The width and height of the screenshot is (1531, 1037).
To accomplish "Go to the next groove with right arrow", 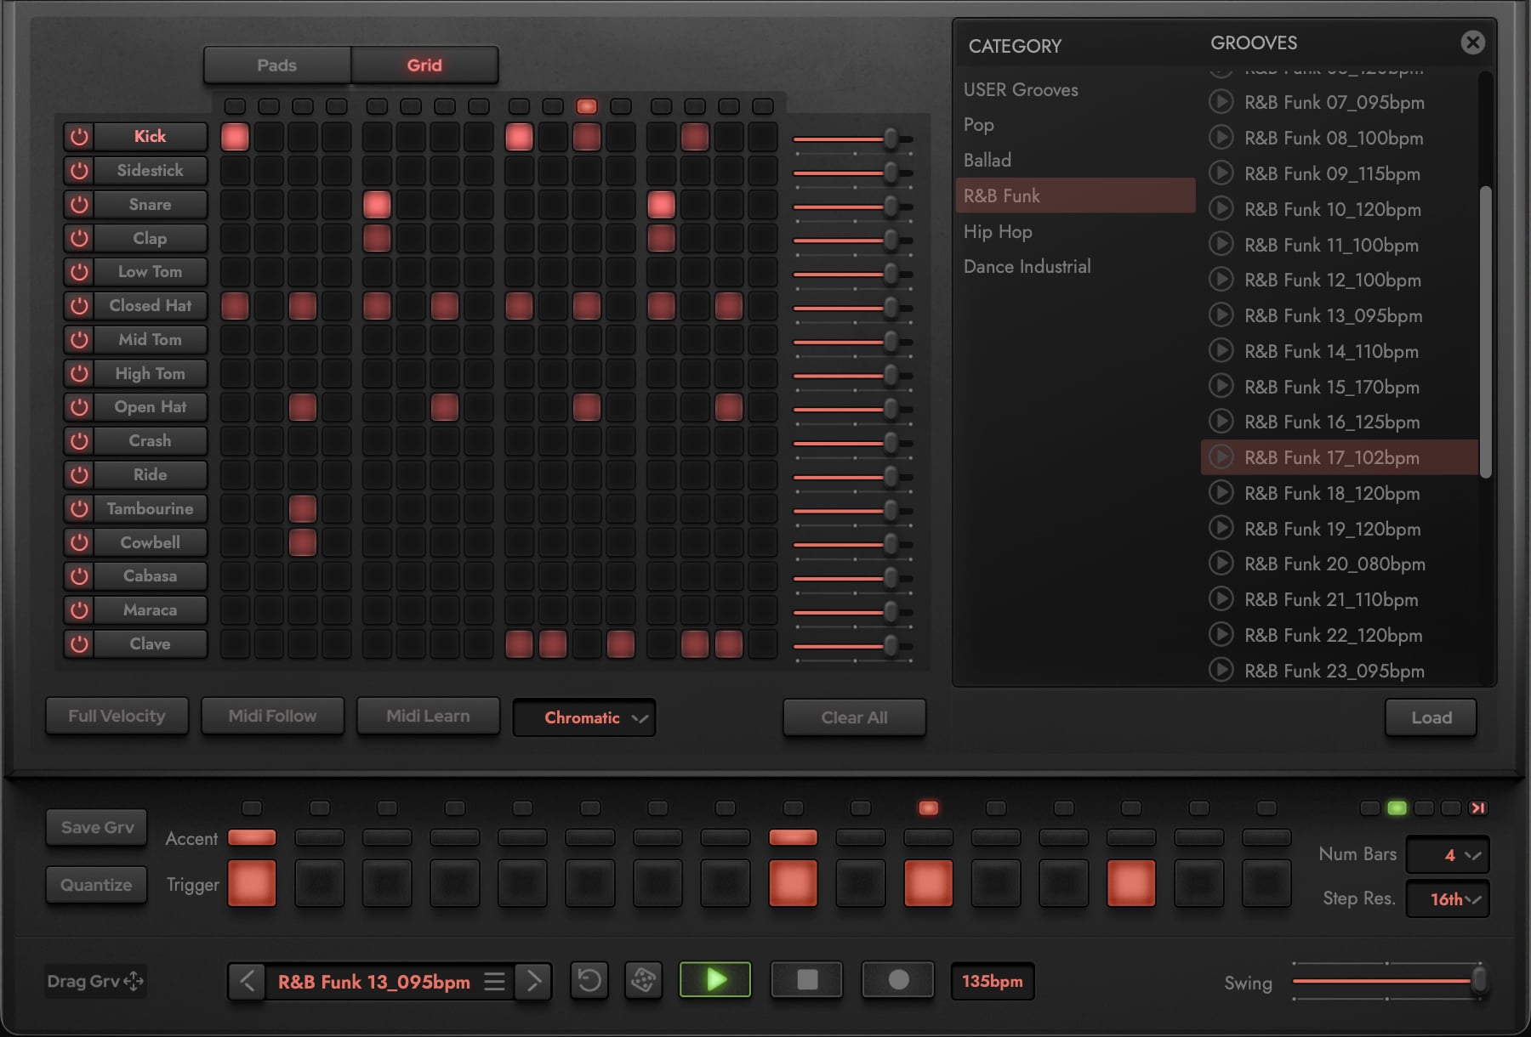I will click(x=533, y=982).
